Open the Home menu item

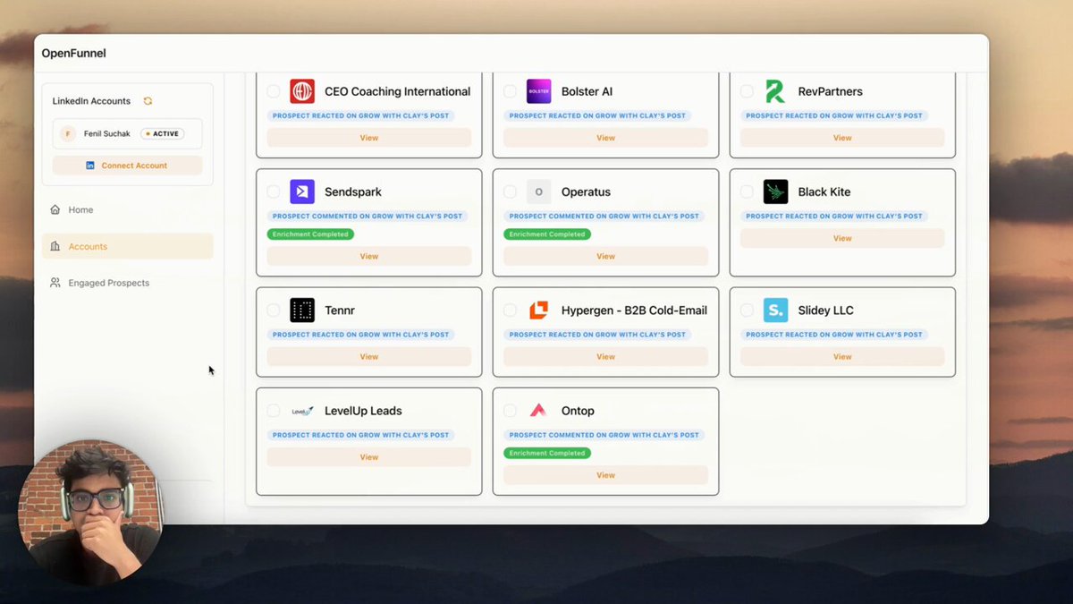[x=128, y=209]
